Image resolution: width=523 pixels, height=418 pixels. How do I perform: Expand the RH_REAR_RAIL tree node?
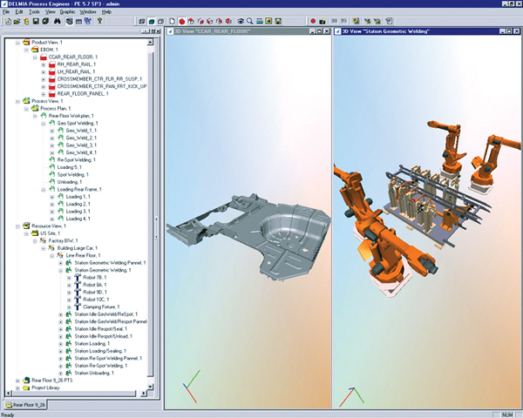(43, 64)
